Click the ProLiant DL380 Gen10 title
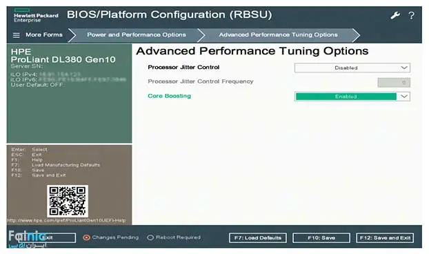This screenshot has height=254, width=429. pyautogui.click(x=63, y=59)
